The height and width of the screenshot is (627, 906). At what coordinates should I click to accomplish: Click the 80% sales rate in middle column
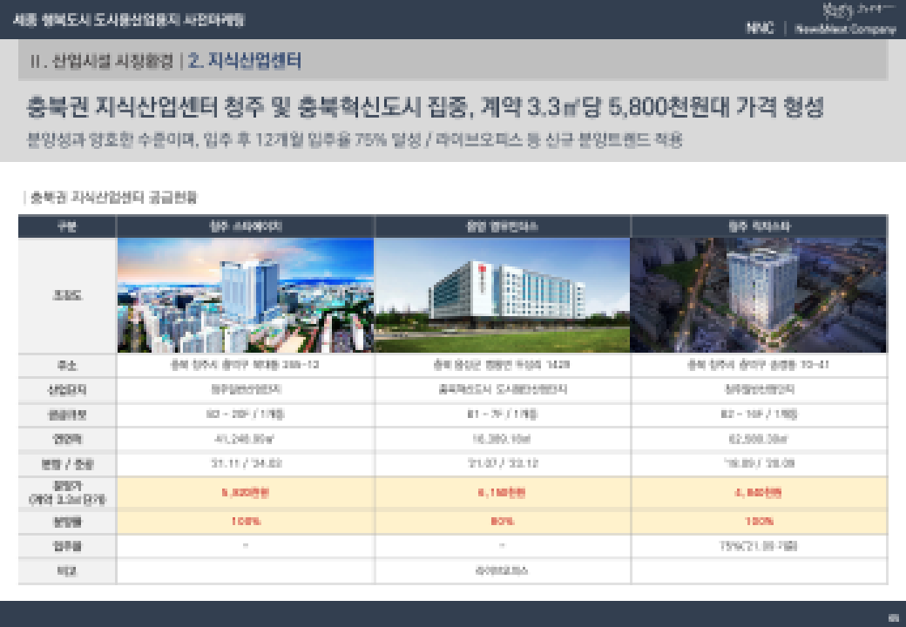coord(502,522)
